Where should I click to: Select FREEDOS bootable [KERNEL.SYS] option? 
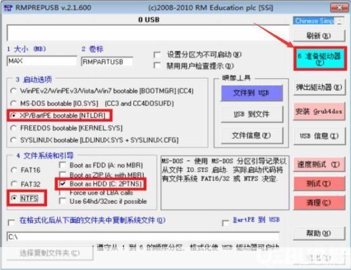[x=13, y=128]
